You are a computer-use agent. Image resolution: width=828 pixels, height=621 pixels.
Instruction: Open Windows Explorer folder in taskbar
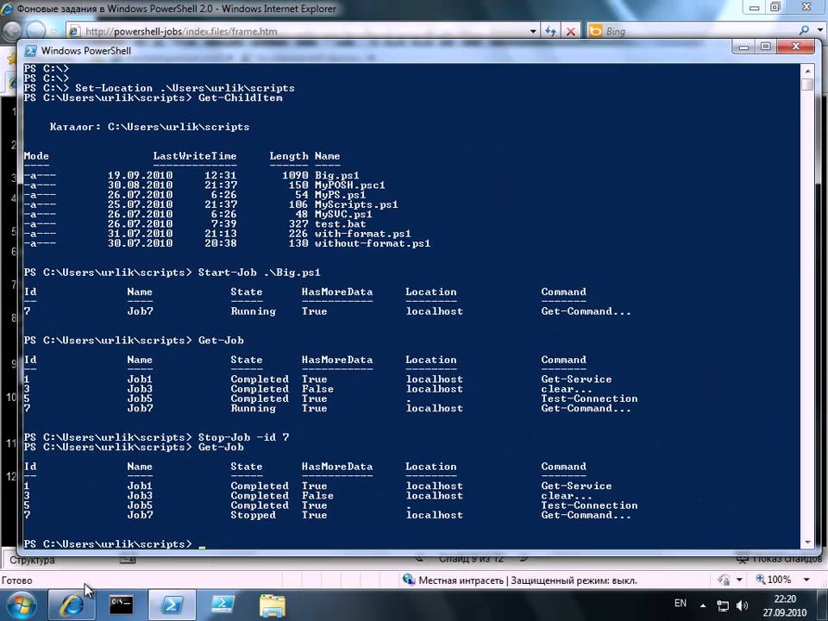tap(273, 605)
